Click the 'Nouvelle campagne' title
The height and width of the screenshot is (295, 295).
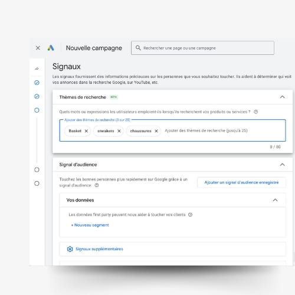click(94, 48)
